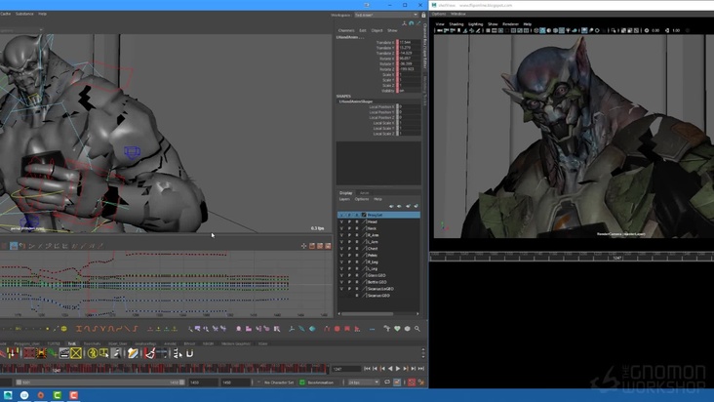
Task: Click go to start of playback range
Action: [x=366, y=369]
